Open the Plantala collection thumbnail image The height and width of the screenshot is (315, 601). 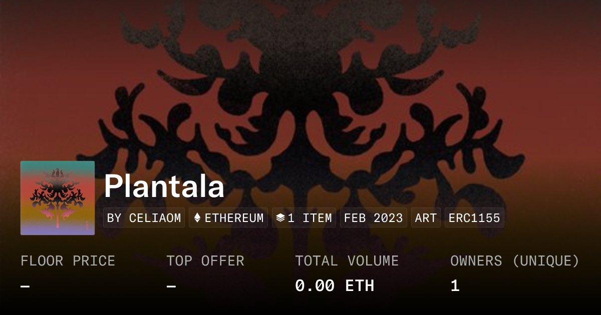[58, 198]
